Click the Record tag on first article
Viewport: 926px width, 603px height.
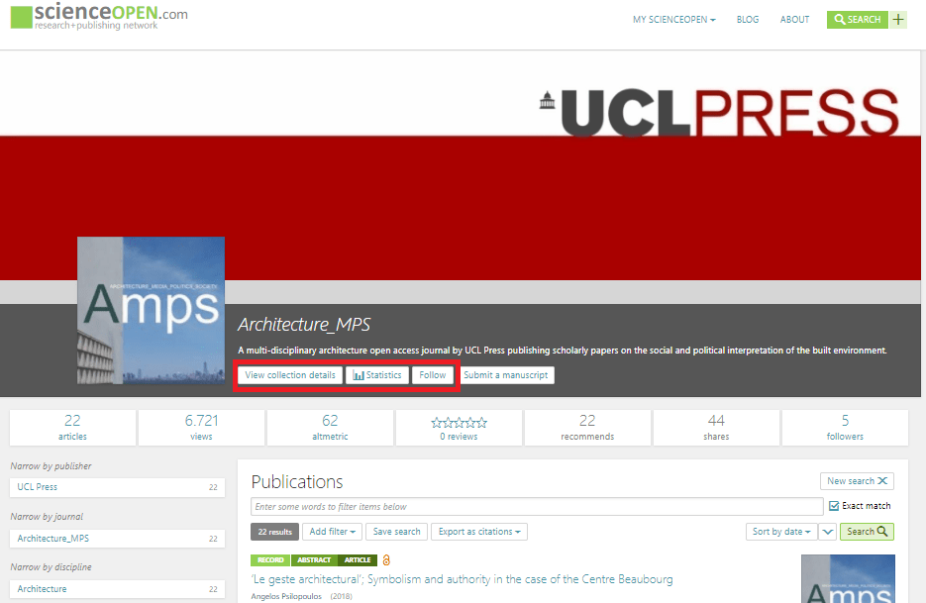coord(270,559)
